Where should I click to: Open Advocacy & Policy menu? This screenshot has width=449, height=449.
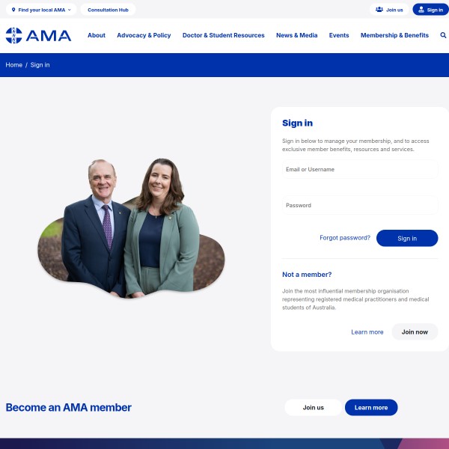click(144, 35)
